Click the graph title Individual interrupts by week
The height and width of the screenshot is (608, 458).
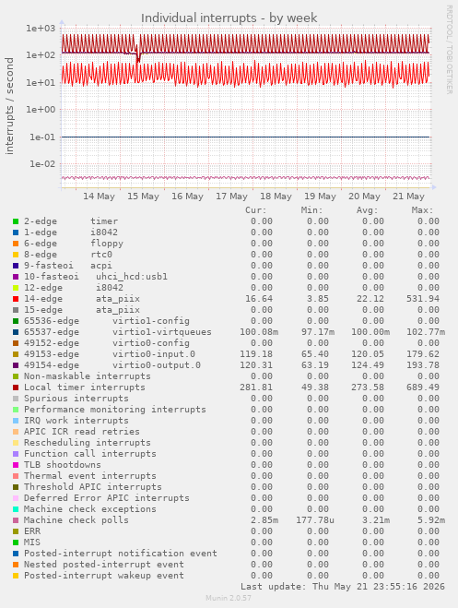coord(229,18)
